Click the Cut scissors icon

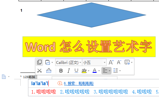coord(39,71)
